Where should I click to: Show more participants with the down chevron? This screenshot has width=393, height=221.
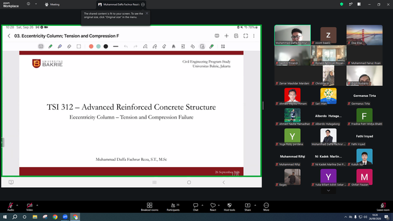tap(329, 191)
